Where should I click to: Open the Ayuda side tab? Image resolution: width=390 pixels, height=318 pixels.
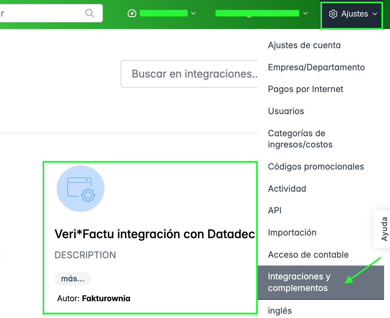382,229
